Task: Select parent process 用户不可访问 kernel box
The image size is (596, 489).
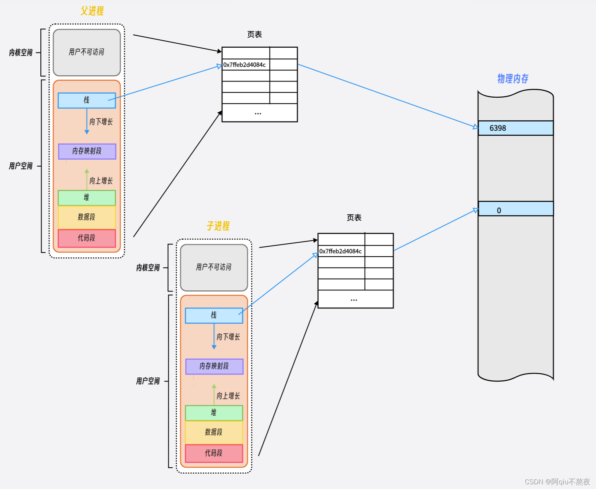Action: tap(87, 52)
